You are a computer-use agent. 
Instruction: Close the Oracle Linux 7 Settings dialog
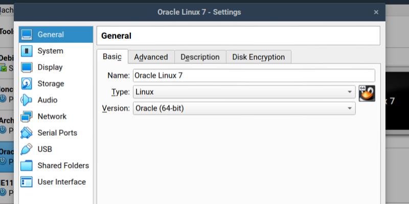click(376, 12)
